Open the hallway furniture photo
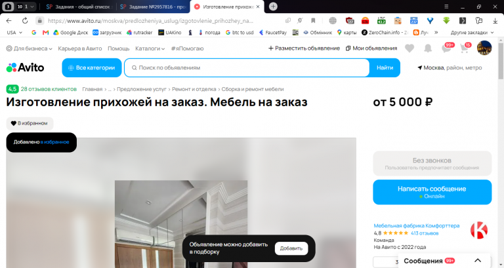Viewport: 504px width, 268px height. (x=181, y=224)
